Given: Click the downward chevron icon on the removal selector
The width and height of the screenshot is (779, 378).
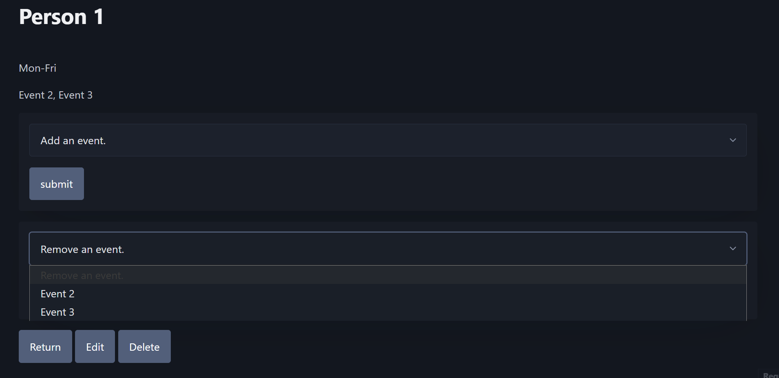Looking at the screenshot, I should pyautogui.click(x=733, y=248).
